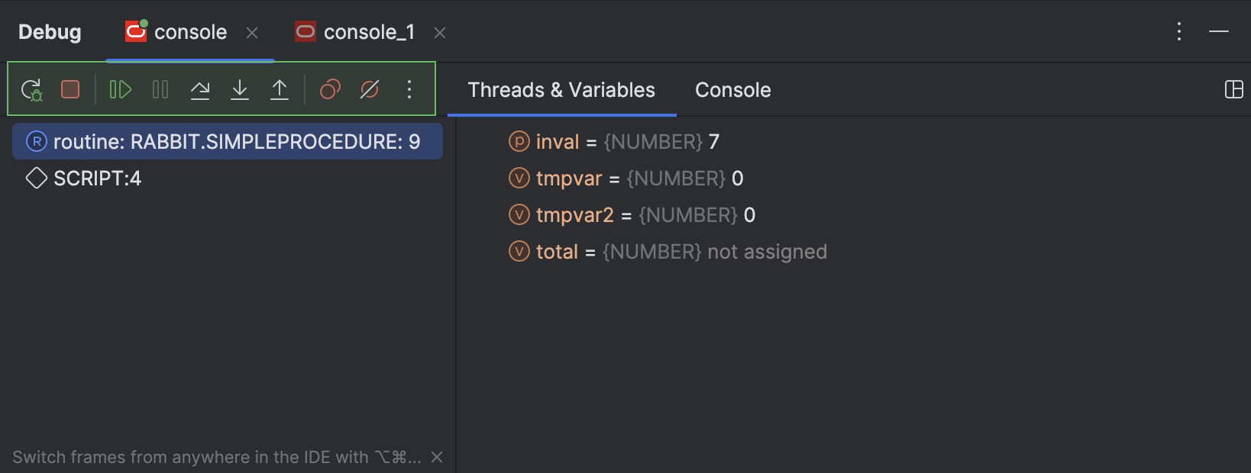Dismiss the switch frames hint
1251x473 pixels.
pyautogui.click(x=437, y=457)
